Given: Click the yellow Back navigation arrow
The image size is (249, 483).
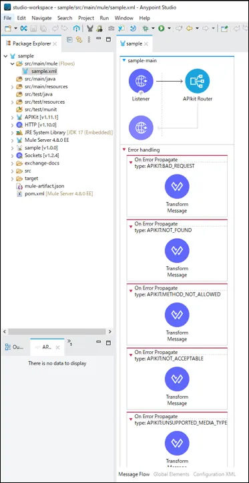Looking at the screenshot, I should [189, 28].
